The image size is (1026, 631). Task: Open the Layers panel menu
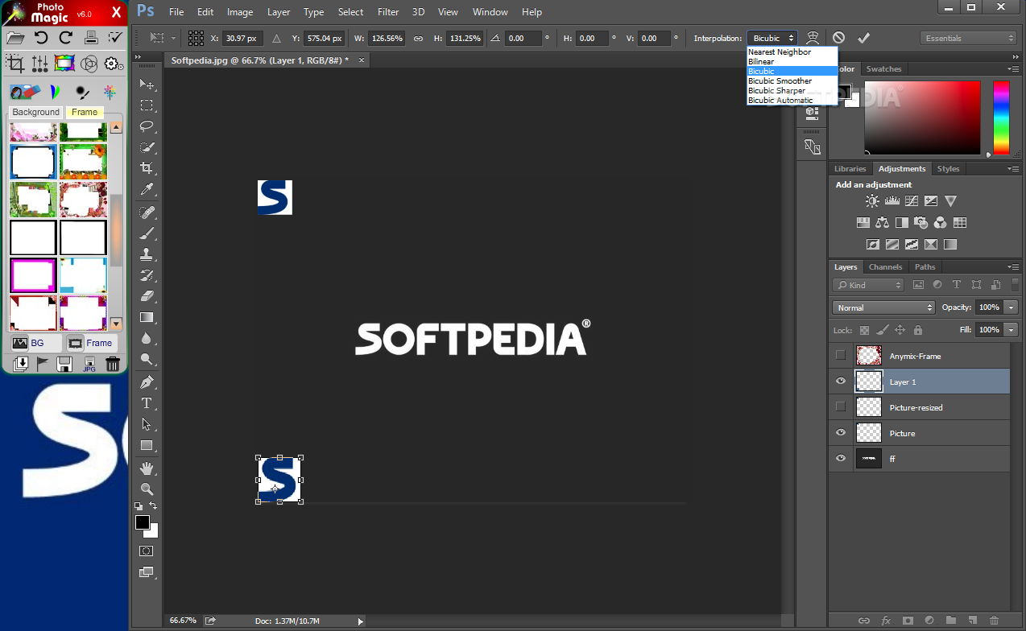pyautogui.click(x=1013, y=267)
